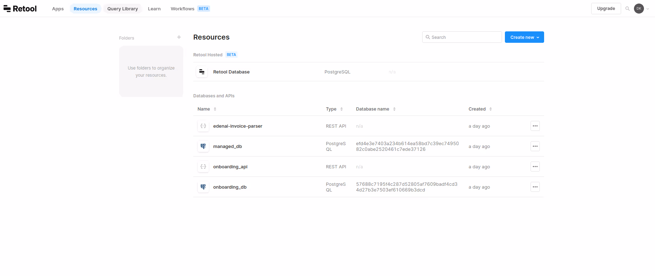
Task: Click the Type column header
Action: coord(331,109)
